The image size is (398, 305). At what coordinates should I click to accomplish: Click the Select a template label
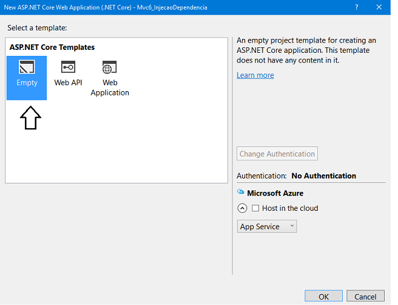(x=37, y=28)
